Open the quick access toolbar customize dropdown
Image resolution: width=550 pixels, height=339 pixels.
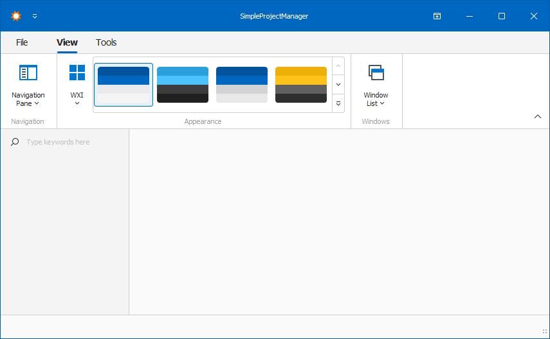35,16
